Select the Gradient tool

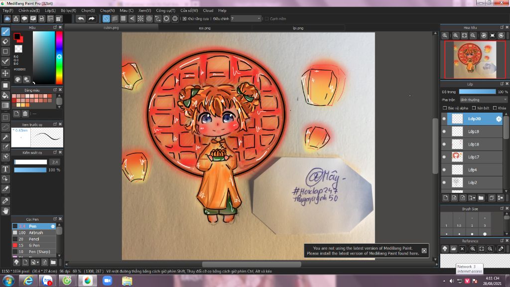click(5, 105)
